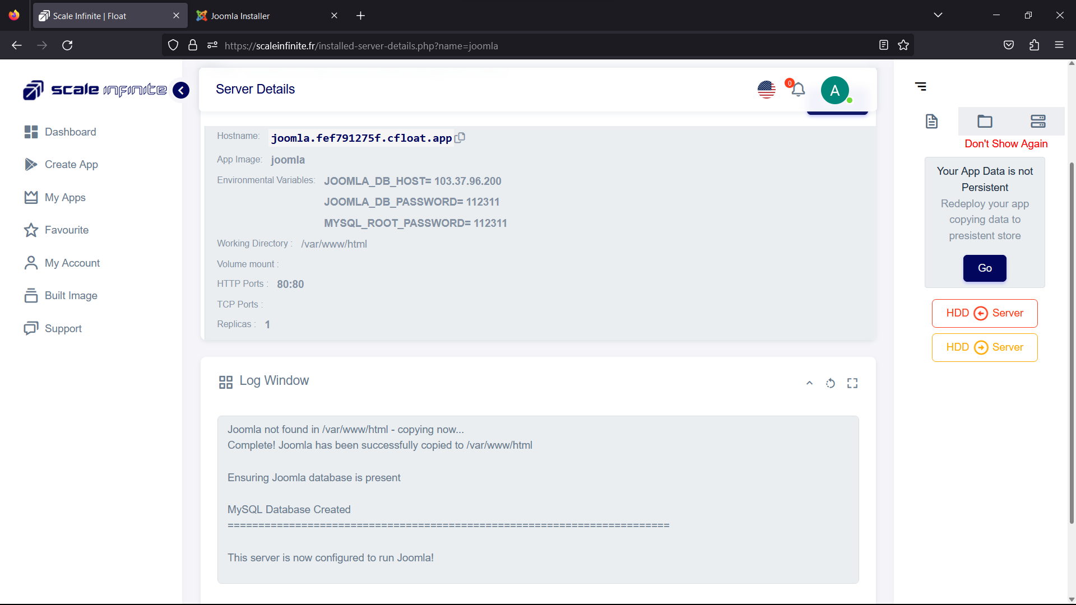Open tracking protection shield panel
Screen dimensions: 1076x605
(x=173, y=45)
